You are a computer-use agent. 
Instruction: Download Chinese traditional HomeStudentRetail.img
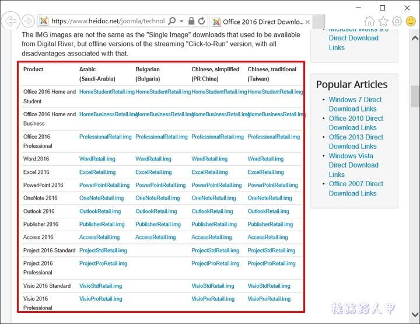tap(275, 92)
